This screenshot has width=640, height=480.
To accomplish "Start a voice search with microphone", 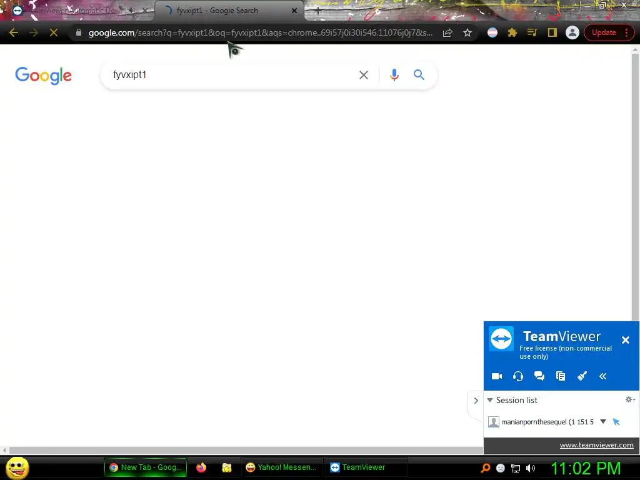I will 394,75.
